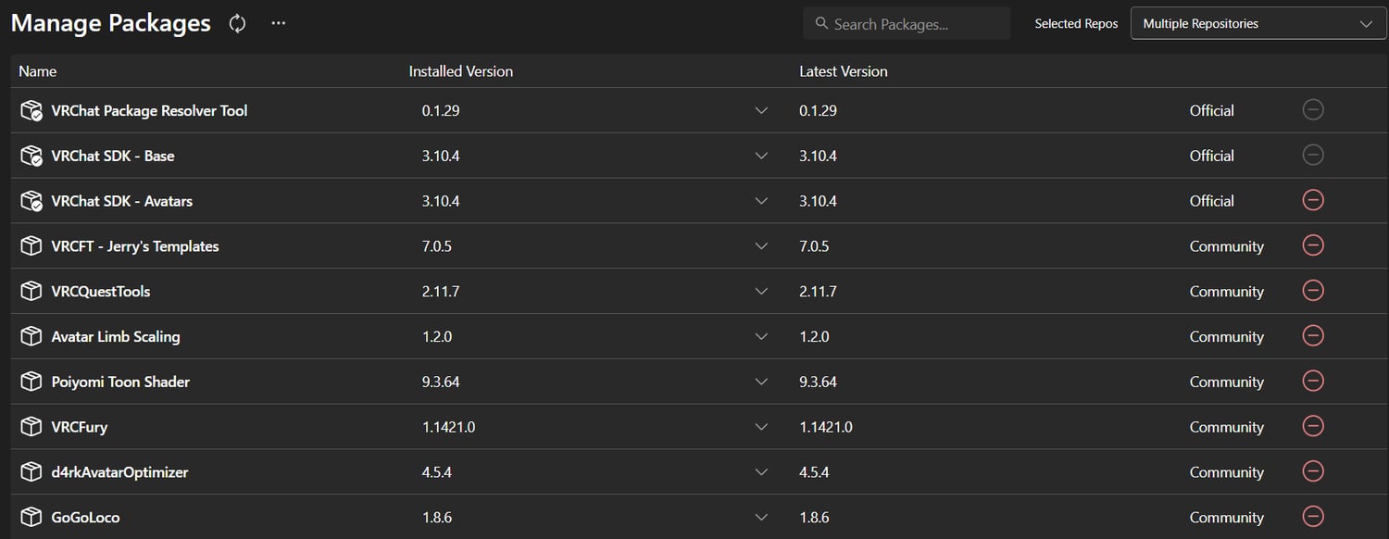Click the Latest Version column header

pyautogui.click(x=844, y=71)
